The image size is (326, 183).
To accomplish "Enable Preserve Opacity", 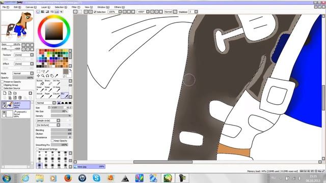I will point(2,82).
